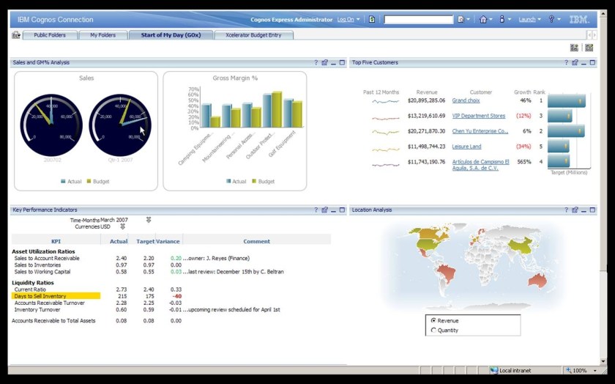Edit the Location Analysis portlet properties
Image resolution: width=615 pixels, height=384 pixels.
tap(575, 210)
